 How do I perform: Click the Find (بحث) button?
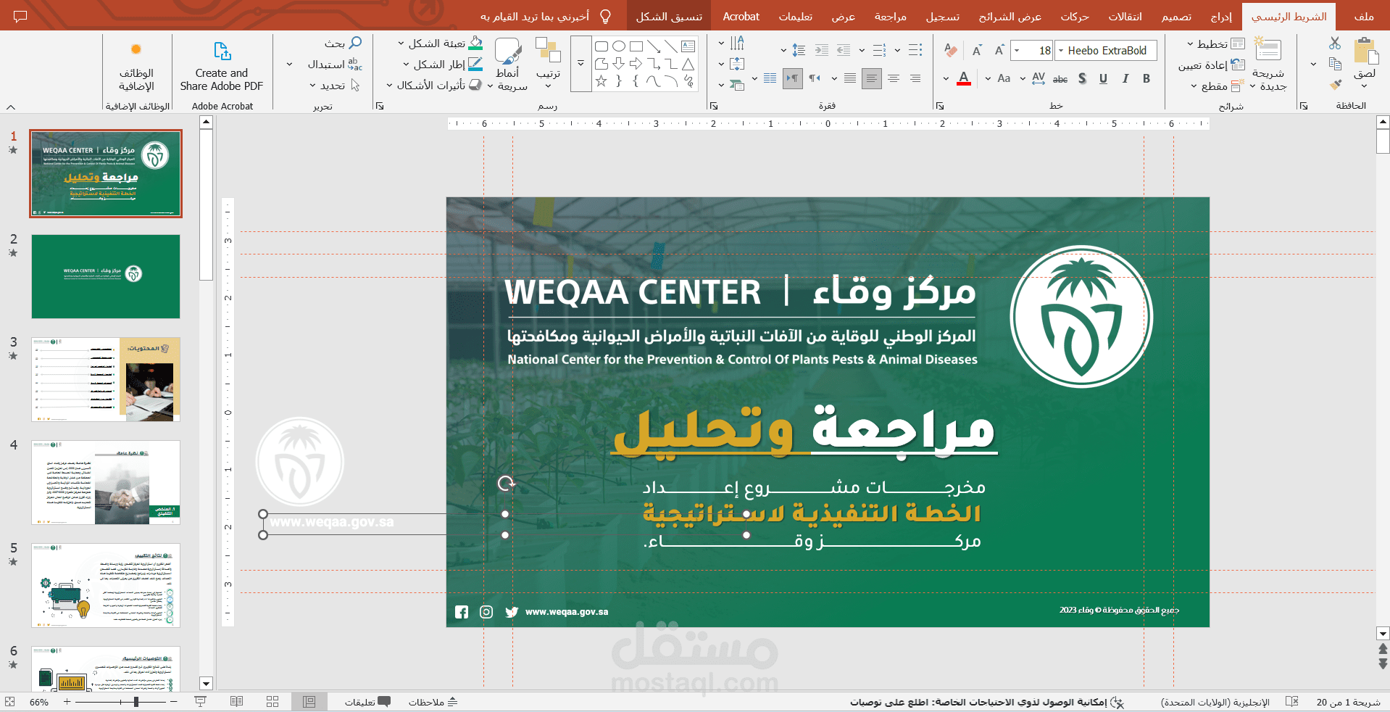click(343, 44)
